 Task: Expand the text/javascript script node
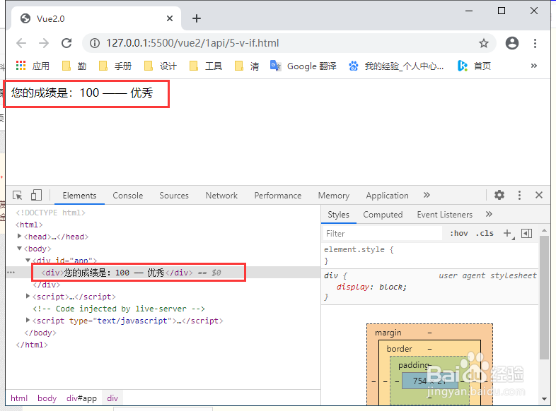tap(28, 321)
